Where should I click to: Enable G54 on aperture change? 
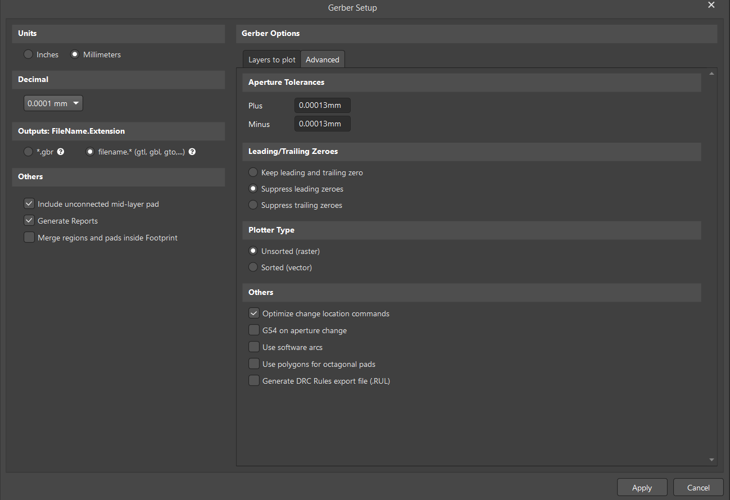tap(254, 330)
